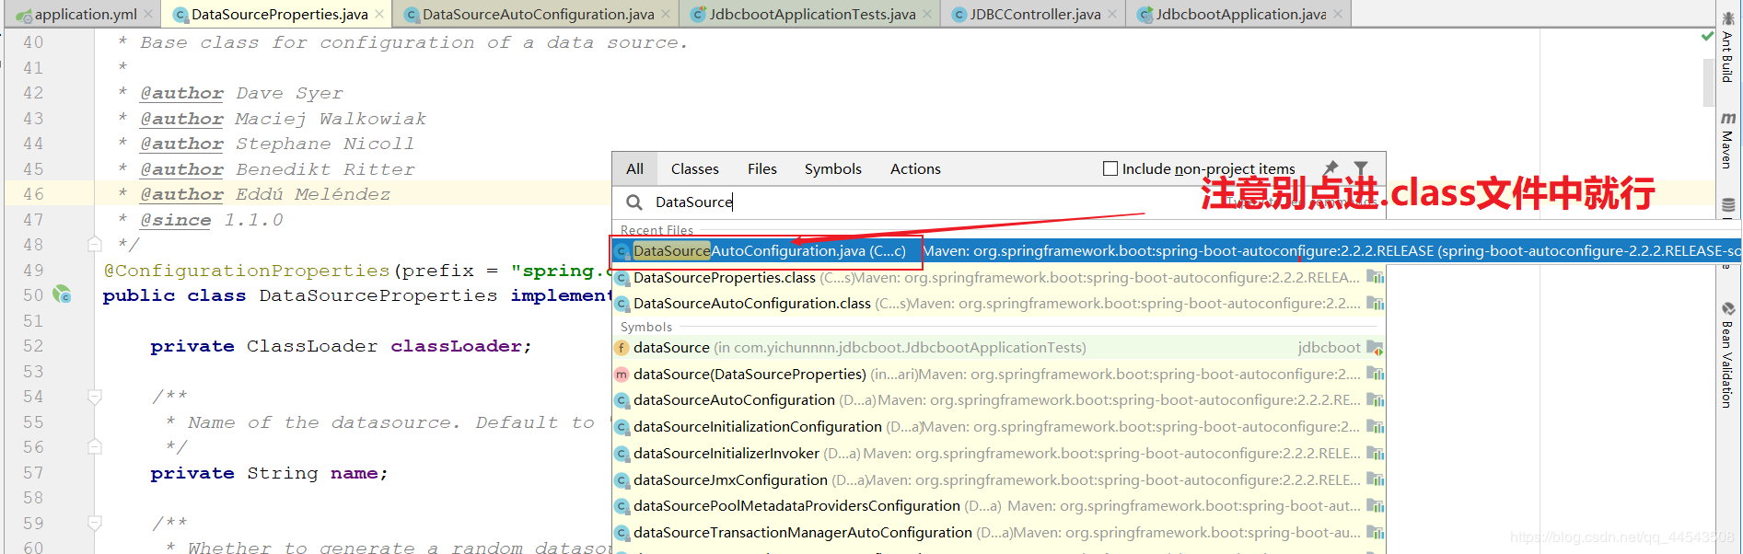The image size is (1743, 554).
Task: Click the classLoader field on line 52
Action: 458,346
